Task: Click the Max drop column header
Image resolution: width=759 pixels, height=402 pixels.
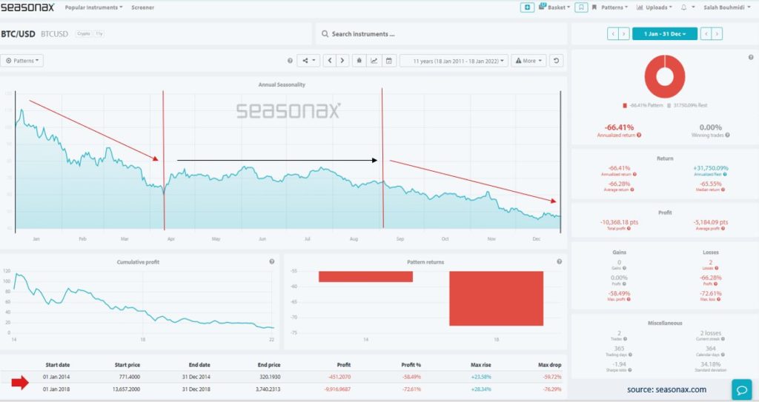Action: [550, 365]
